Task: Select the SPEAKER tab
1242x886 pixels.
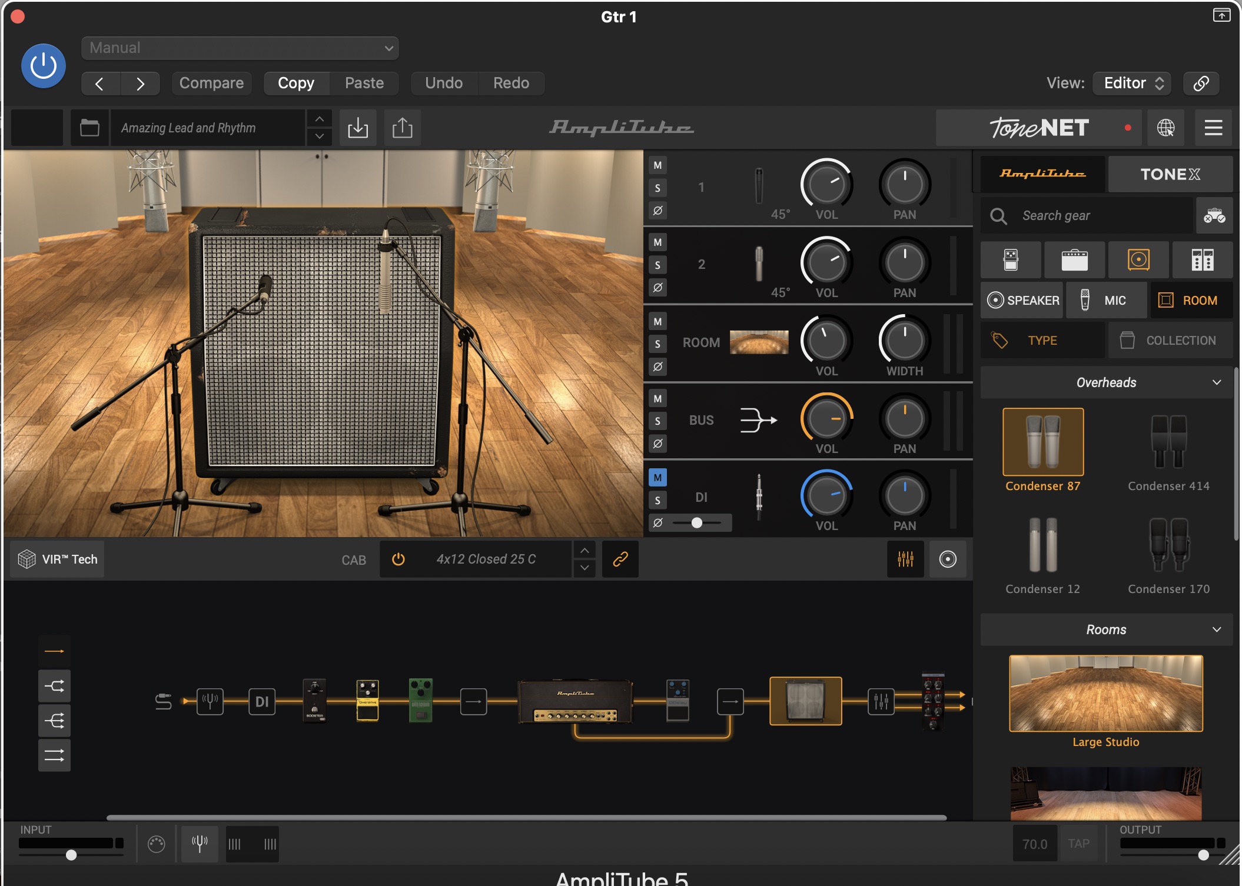Action: coord(1022,300)
